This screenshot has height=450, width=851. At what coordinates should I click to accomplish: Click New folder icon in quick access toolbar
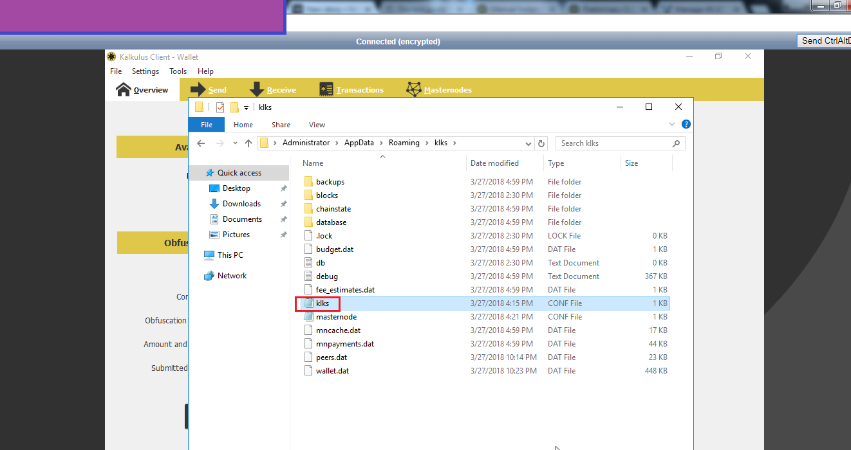(x=234, y=107)
